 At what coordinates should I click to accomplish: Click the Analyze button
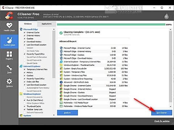tap(67, 113)
